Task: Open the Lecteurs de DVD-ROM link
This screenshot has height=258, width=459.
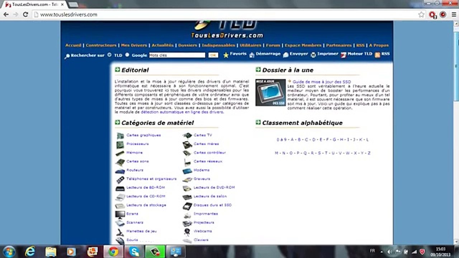Action: pyautogui.click(x=214, y=188)
